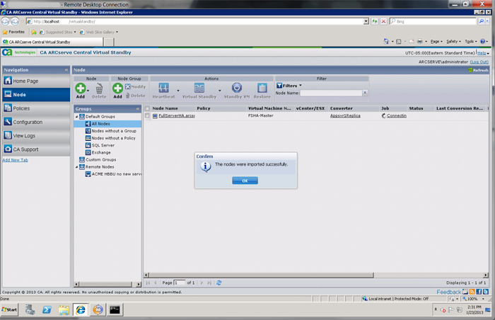
Task: Click the Add New Tab link
Action: pos(15,160)
